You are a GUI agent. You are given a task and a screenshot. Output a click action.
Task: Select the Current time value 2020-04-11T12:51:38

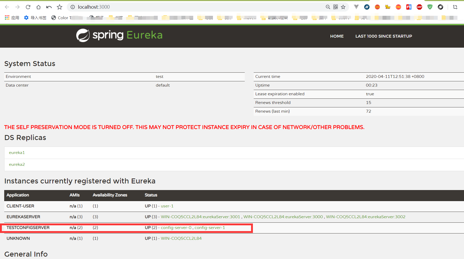pos(395,77)
